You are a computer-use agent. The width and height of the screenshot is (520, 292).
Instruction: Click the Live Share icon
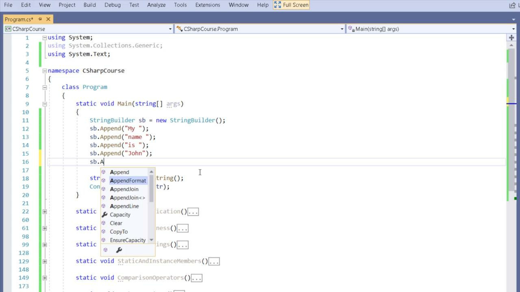click(x=512, y=5)
